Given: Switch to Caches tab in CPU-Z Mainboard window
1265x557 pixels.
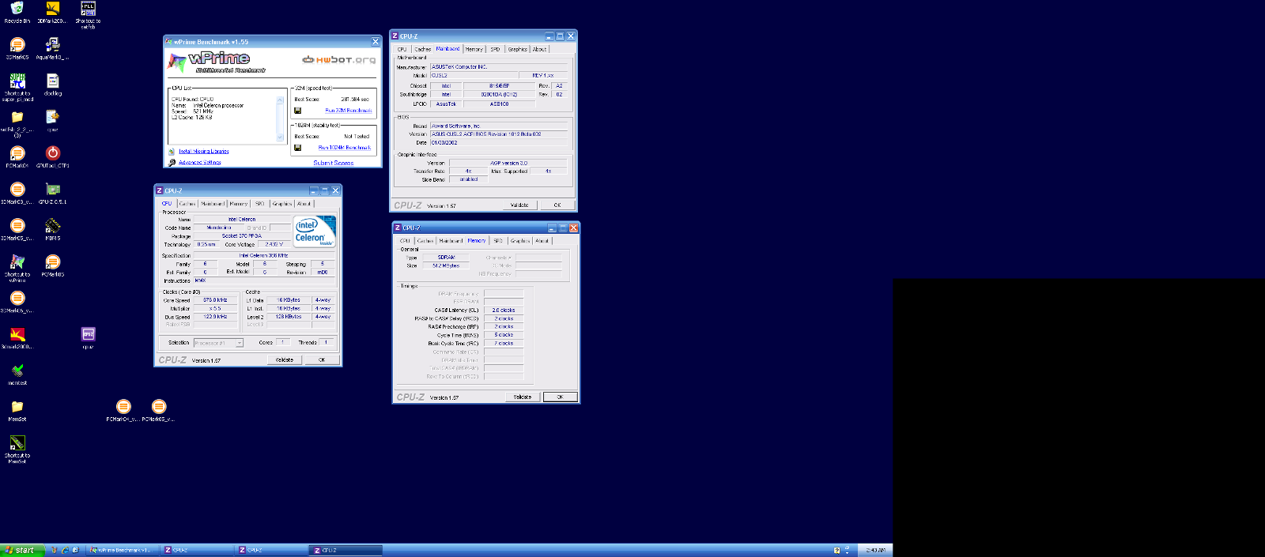Looking at the screenshot, I should pyautogui.click(x=423, y=49).
